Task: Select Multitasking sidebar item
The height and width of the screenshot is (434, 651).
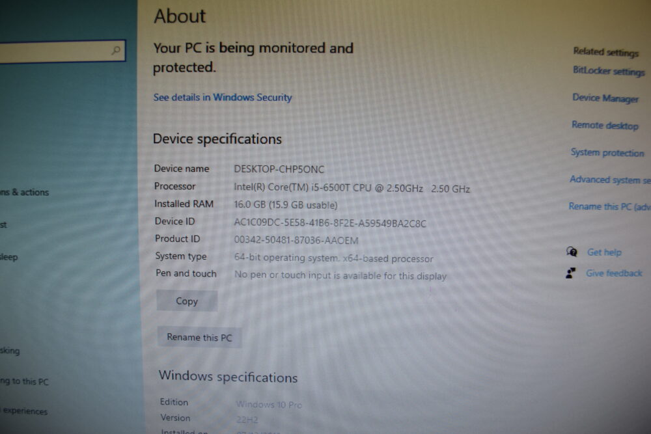Action: (x=10, y=351)
